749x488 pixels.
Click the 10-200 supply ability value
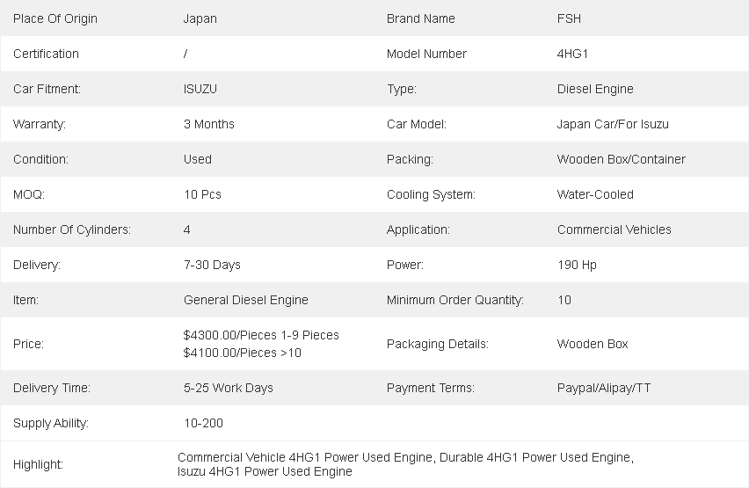click(203, 424)
